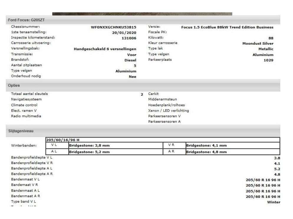Viewport: 293px width, 219px height.
Task: Click the 'Parkeersensoren A' option
Action: coord(164,121)
